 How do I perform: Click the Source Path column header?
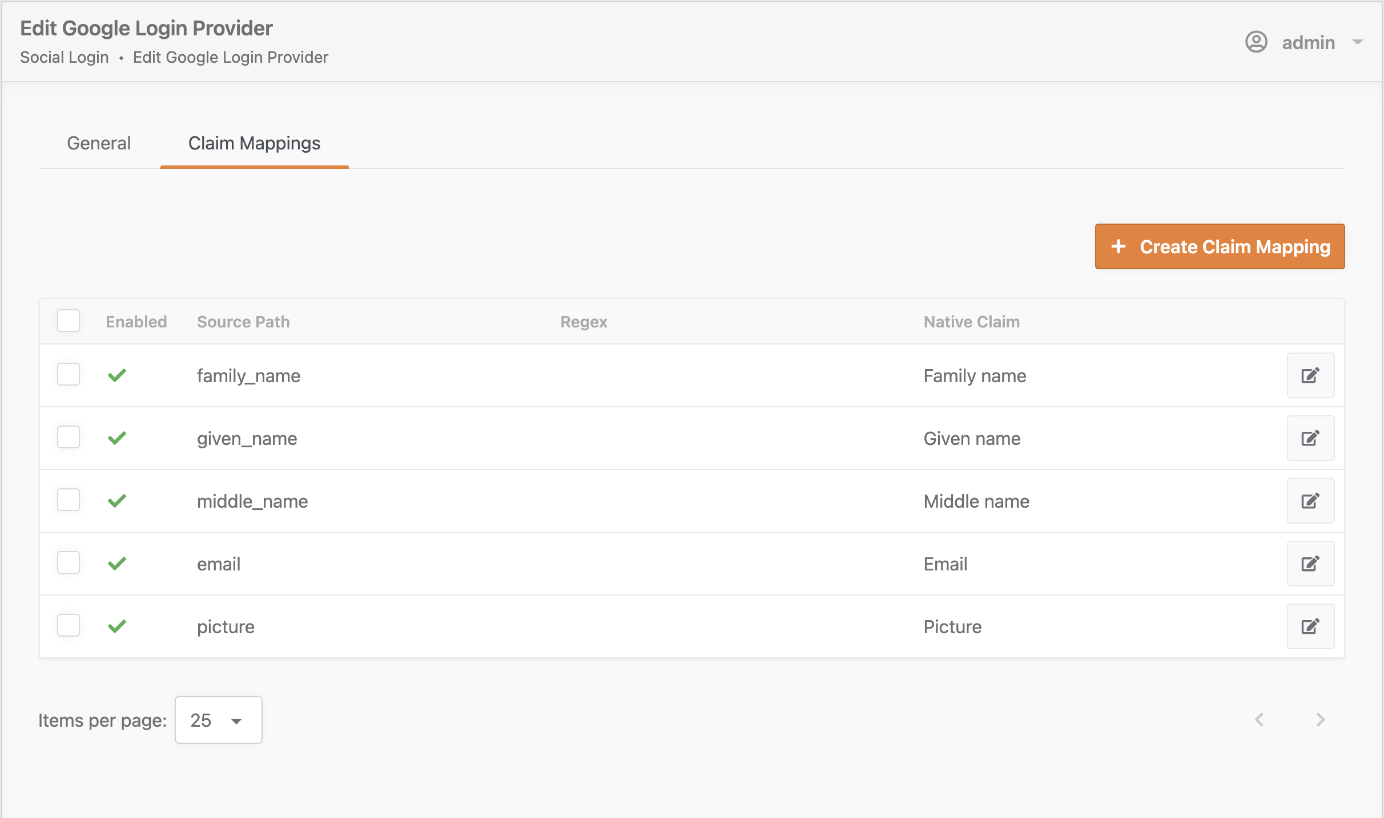coord(243,322)
